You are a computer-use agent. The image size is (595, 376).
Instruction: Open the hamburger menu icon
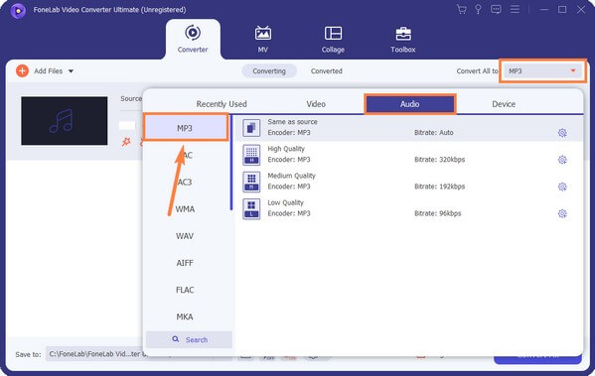coord(515,9)
